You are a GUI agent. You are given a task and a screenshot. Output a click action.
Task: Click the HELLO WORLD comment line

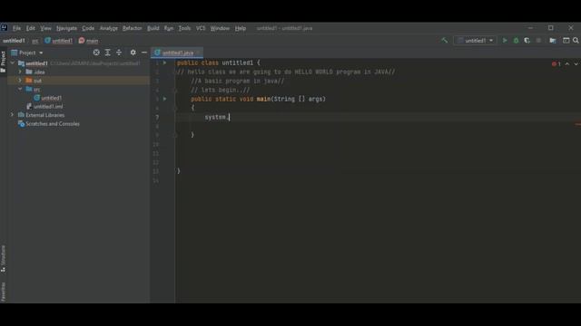click(286, 72)
